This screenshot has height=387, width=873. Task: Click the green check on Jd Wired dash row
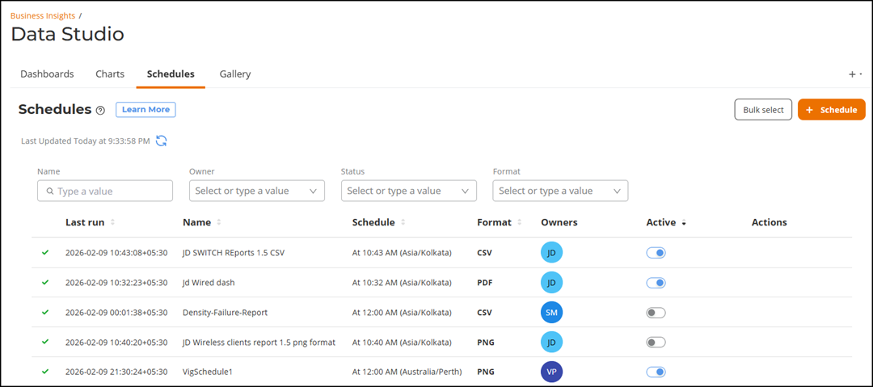45,282
